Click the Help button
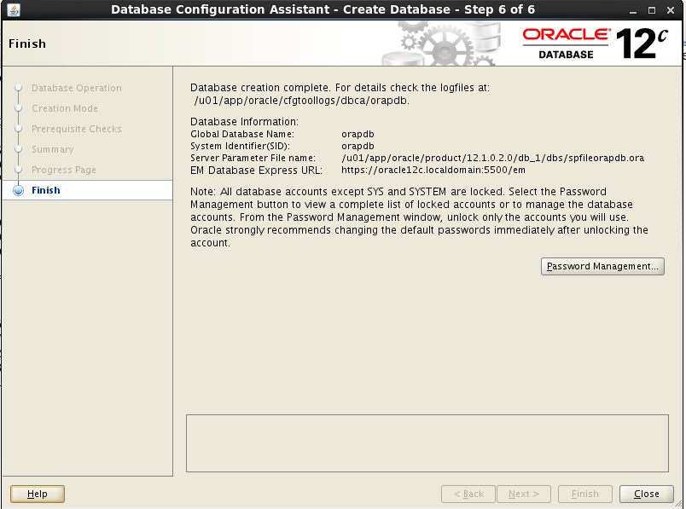Viewport: 686px width, 509px height. [37, 494]
